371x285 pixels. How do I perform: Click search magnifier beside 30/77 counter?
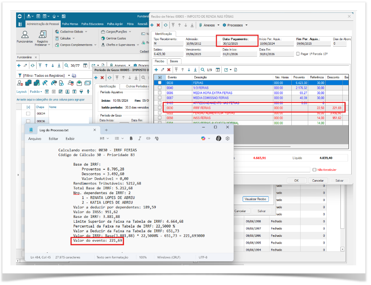click(x=66, y=66)
